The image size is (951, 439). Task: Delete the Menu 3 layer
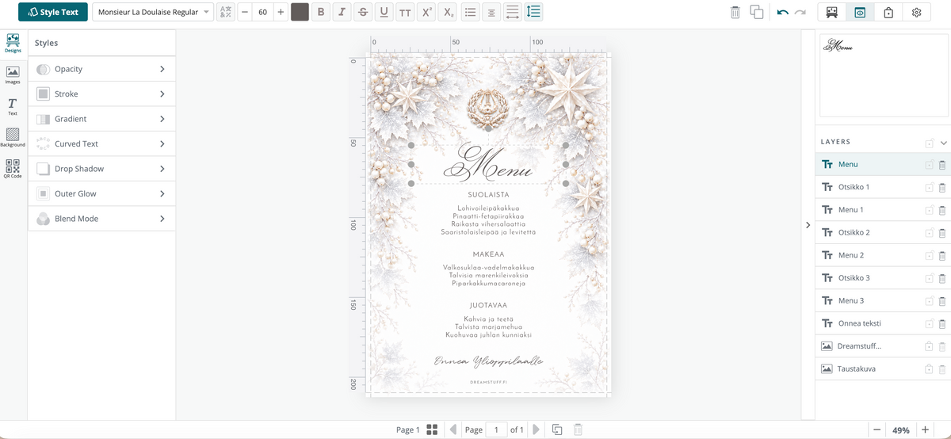(x=942, y=301)
